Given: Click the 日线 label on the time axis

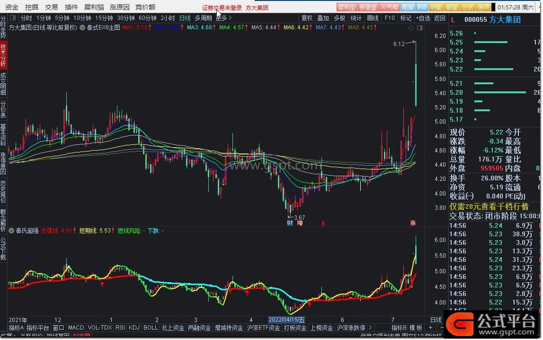Looking at the screenshot, I should (436, 320).
